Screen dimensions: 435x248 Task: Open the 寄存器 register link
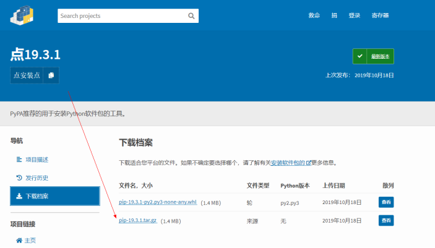click(x=380, y=15)
